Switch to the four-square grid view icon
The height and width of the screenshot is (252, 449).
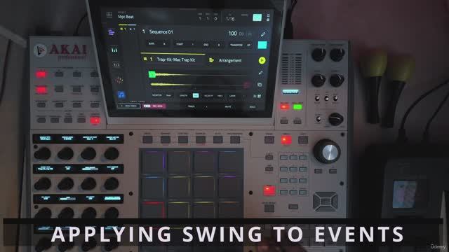click(259, 97)
